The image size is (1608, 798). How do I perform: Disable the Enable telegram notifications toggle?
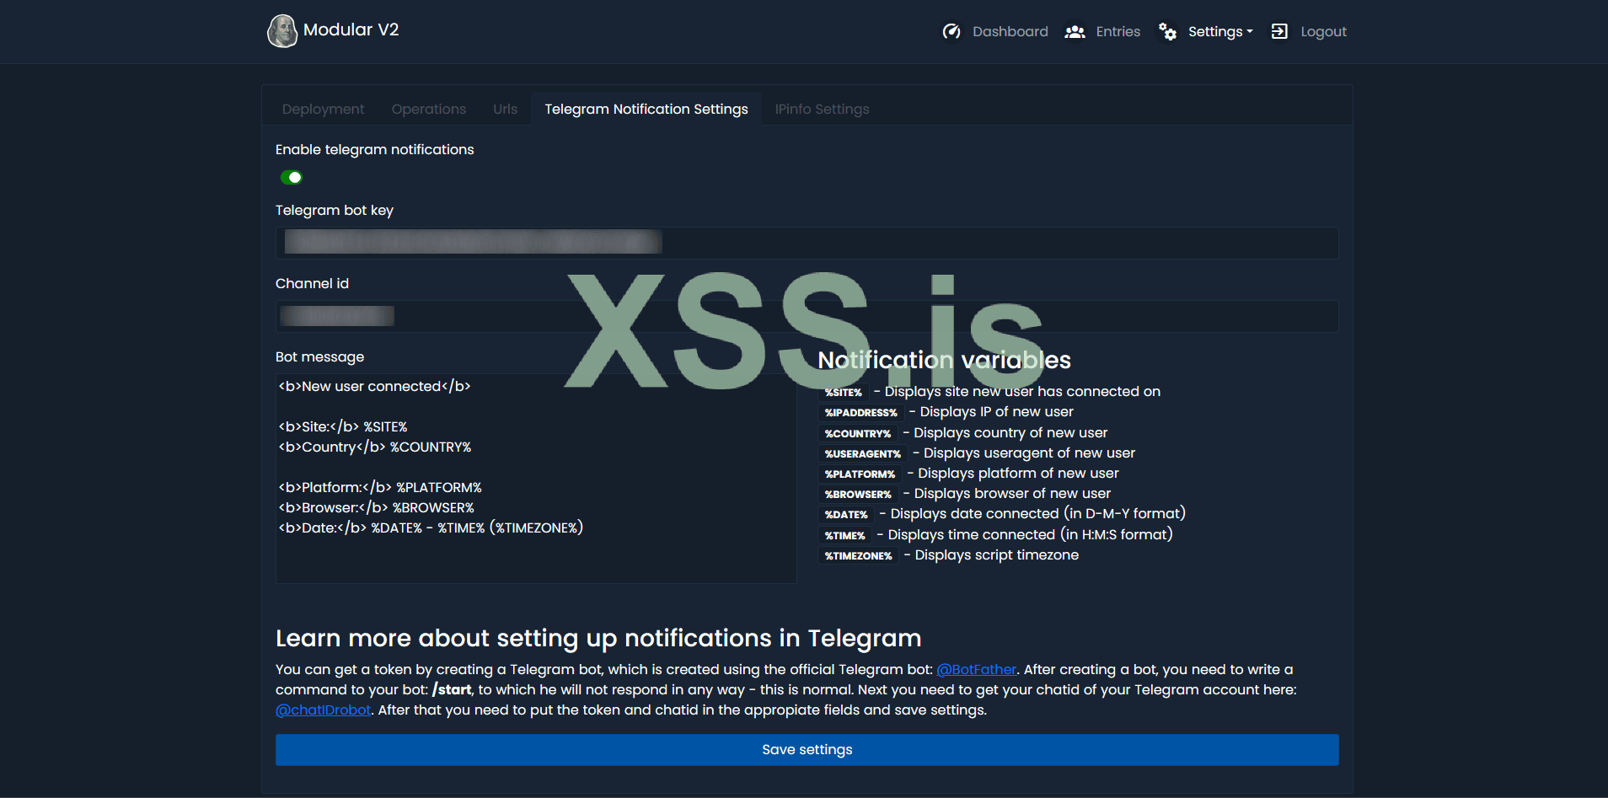pyautogui.click(x=291, y=177)
